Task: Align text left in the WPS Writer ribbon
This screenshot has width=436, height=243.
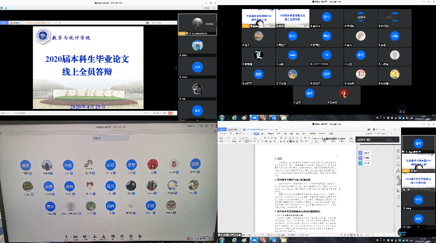Action: 281,141
